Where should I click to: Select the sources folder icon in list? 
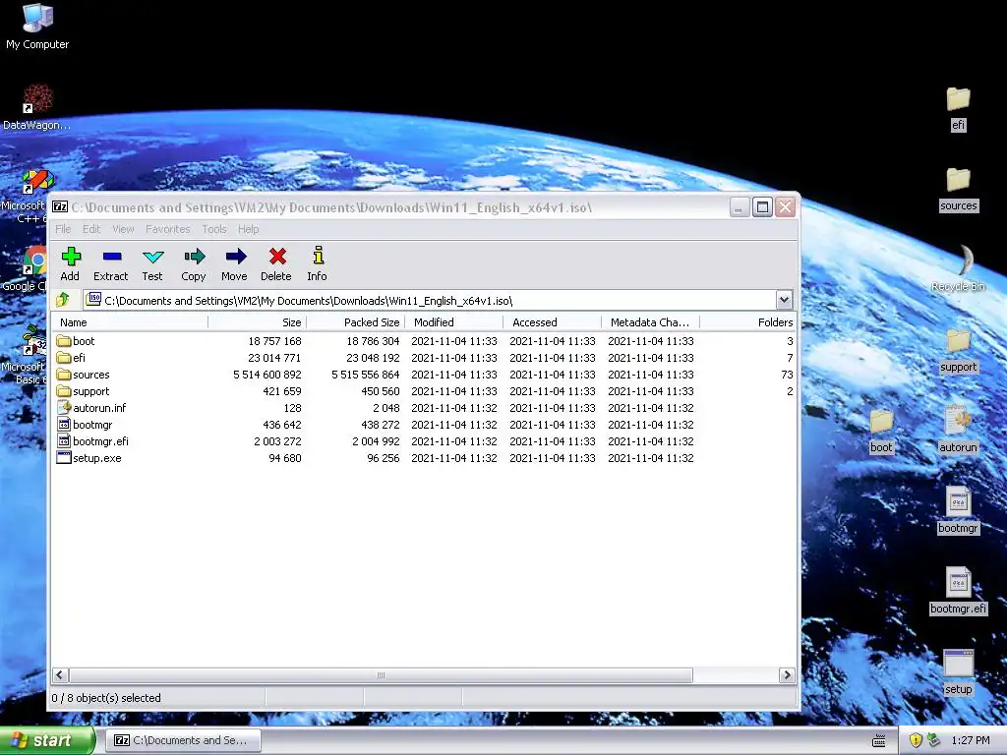(x=64, y=375)
